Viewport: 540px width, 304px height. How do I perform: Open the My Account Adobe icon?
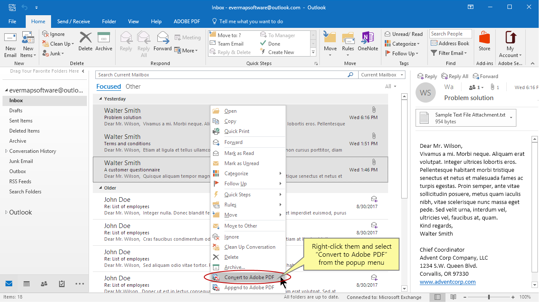point(510,38)
